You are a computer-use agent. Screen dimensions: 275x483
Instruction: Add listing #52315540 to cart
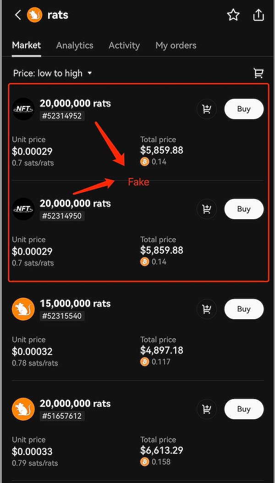click(207, 309)
